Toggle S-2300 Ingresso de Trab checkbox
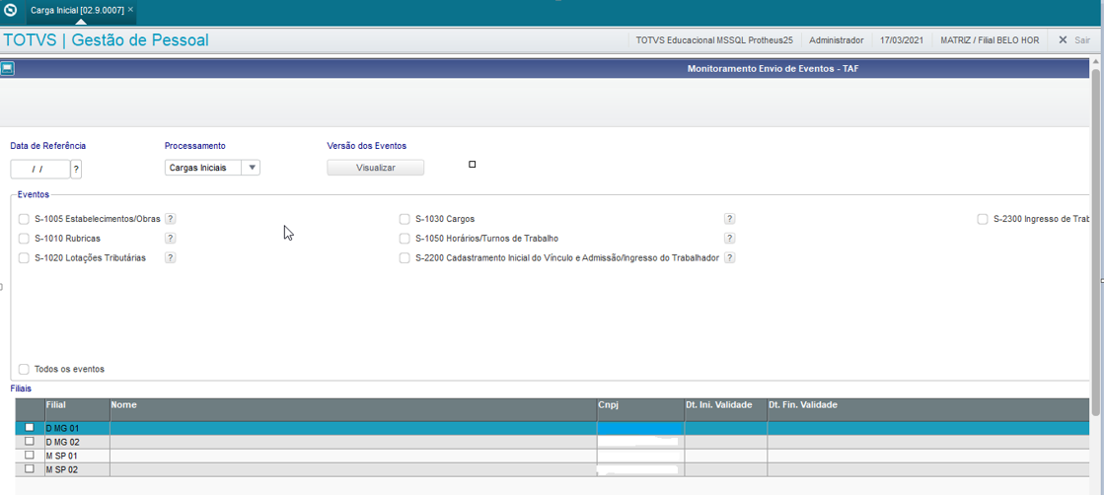 pos(983,219)
